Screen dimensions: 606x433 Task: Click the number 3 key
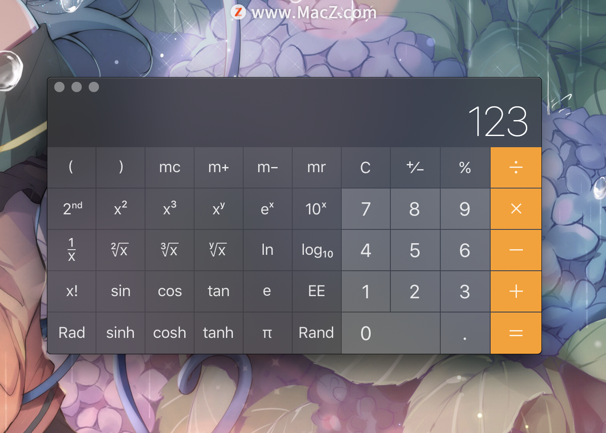pyautogui.click(x=465, y=291)
